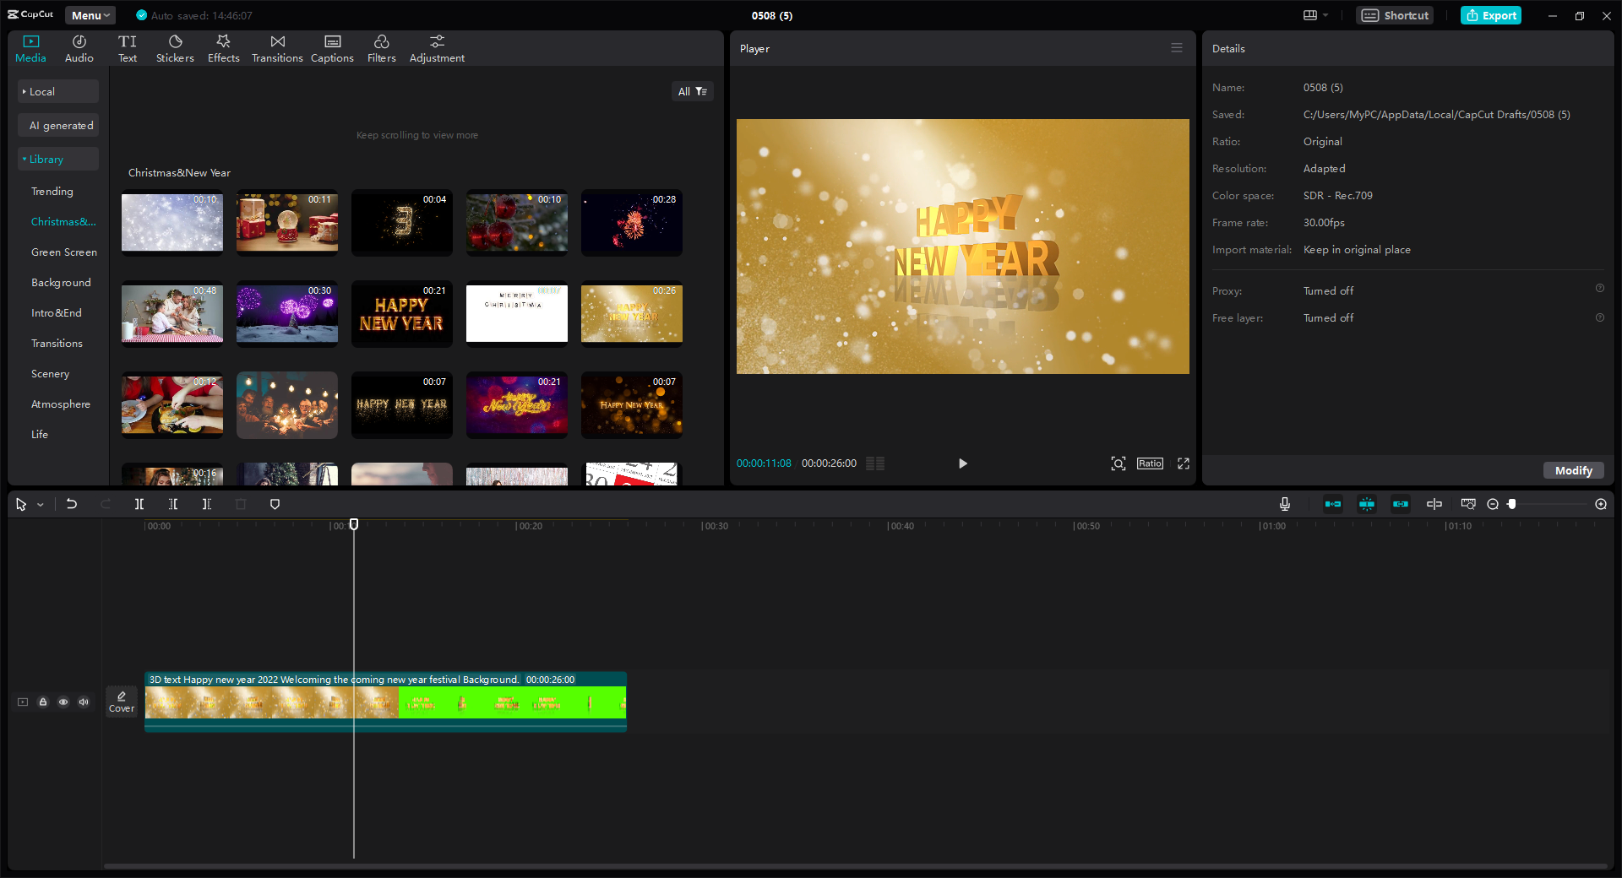Open full screen preview in player
Screen dimensions: 1622x878
[x=1184, y=463]
